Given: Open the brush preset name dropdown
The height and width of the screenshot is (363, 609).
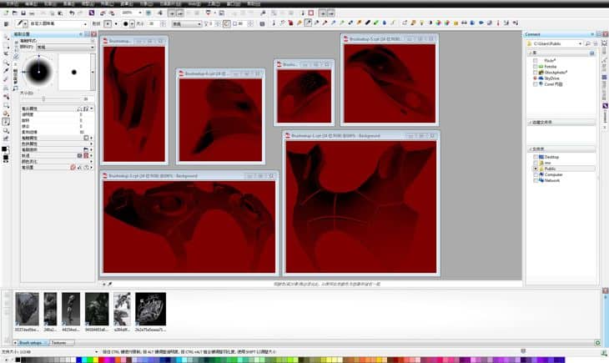Looking at the screenshot, I should (85, 24).
